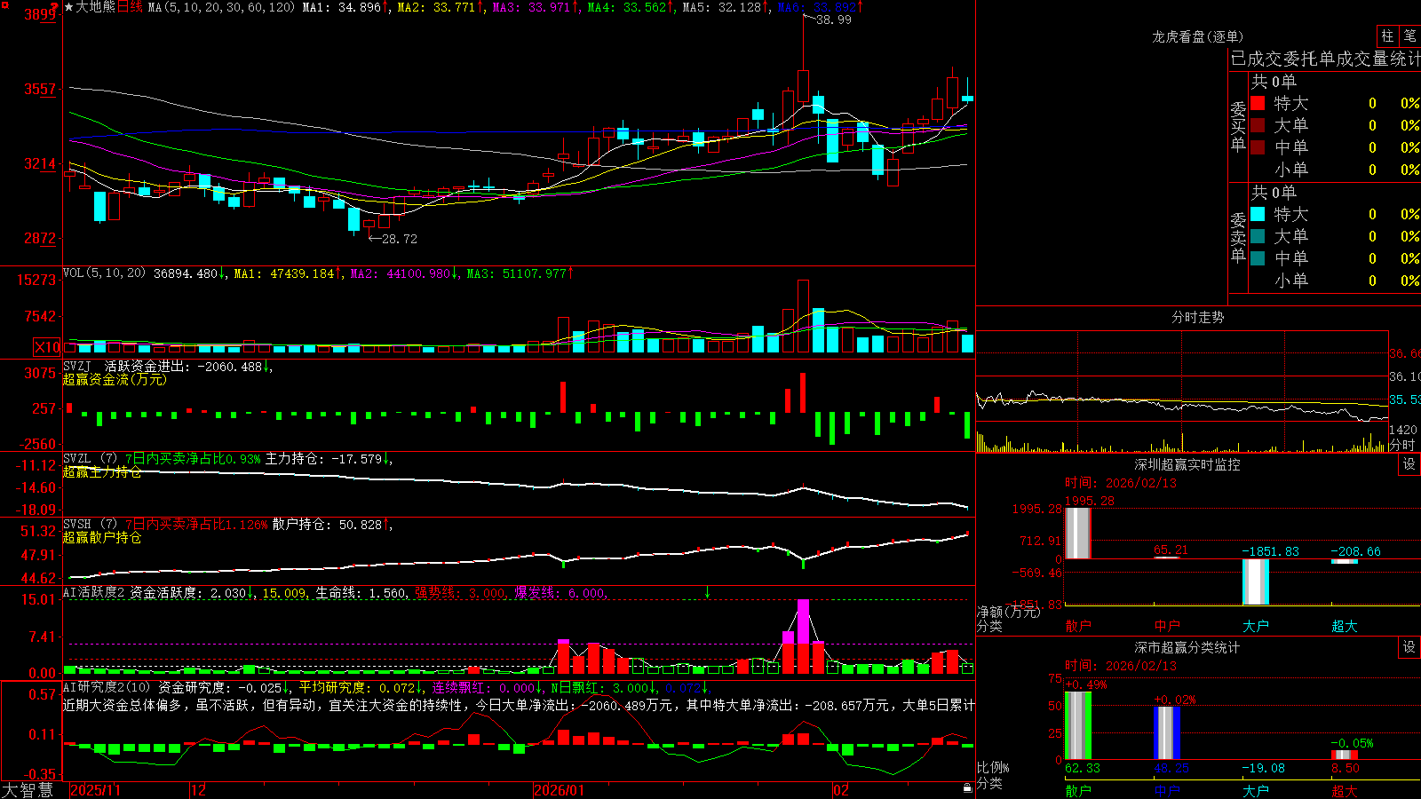Click the SVZJ indicator name
1421x799 pixels.
click(x=77, y=366)
